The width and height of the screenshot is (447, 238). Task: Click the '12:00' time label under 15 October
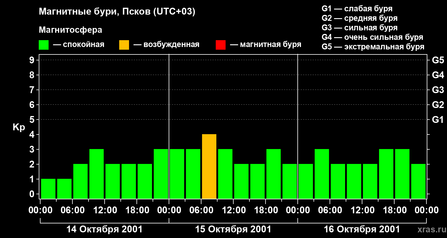(x=233, y=210)
